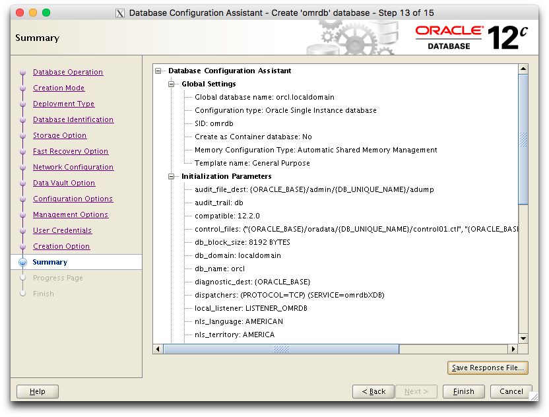The image size is (549, 417).
Task: Click the Finish button
Action: pos(464,391)
